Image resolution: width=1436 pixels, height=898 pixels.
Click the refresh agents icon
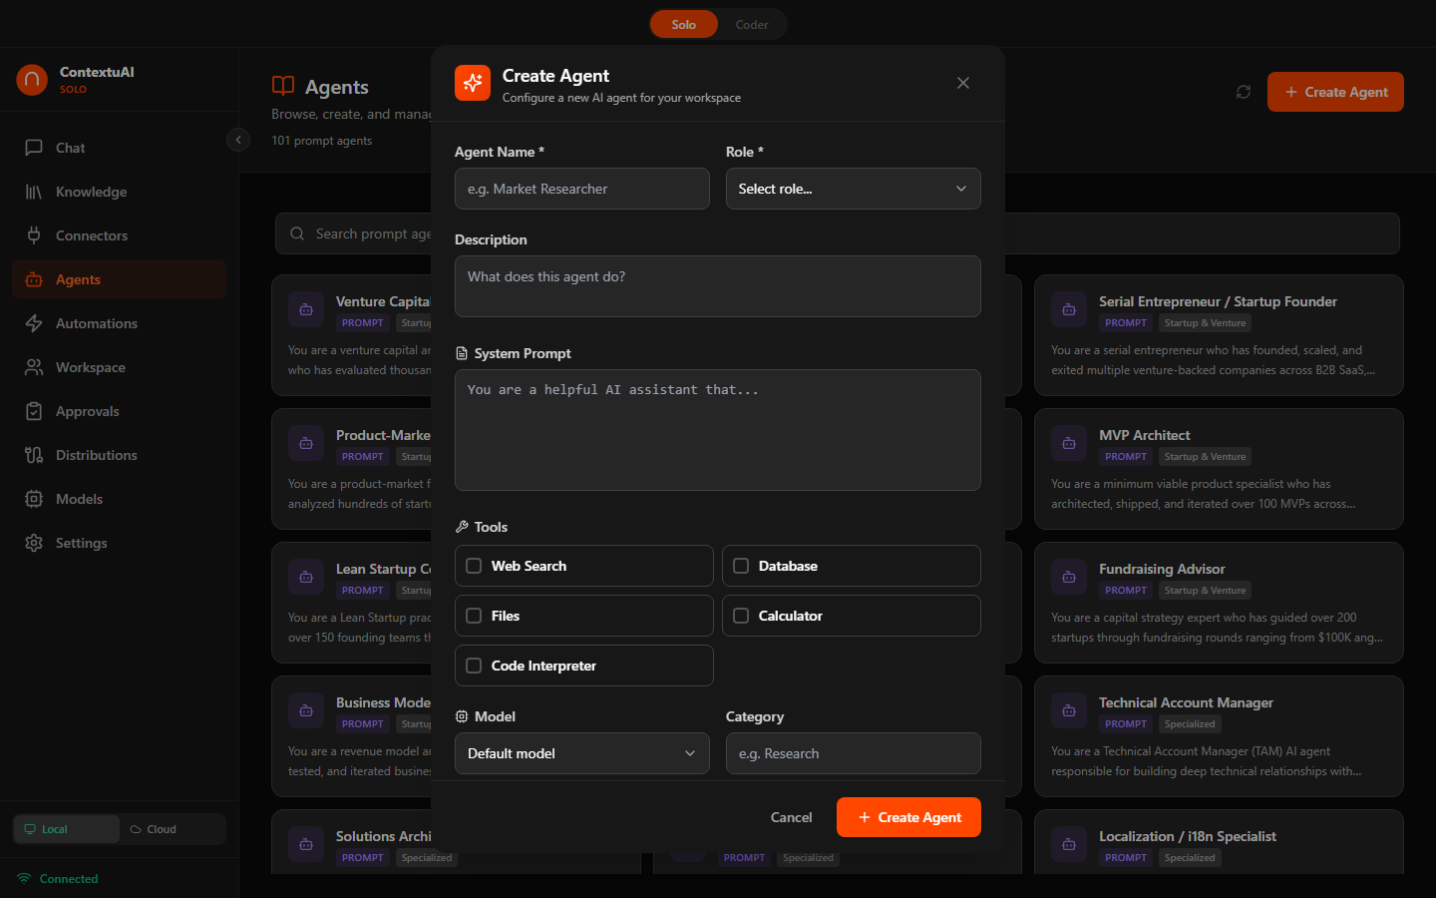pyautogui.click(x=1244, y=92)
